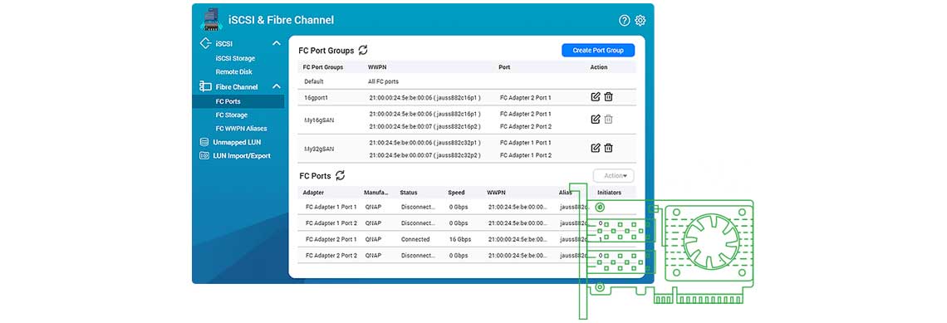The height and width of the screenshot is (323, 947).
Task: Click the Speed column header
Action: [x=456, y=193]
